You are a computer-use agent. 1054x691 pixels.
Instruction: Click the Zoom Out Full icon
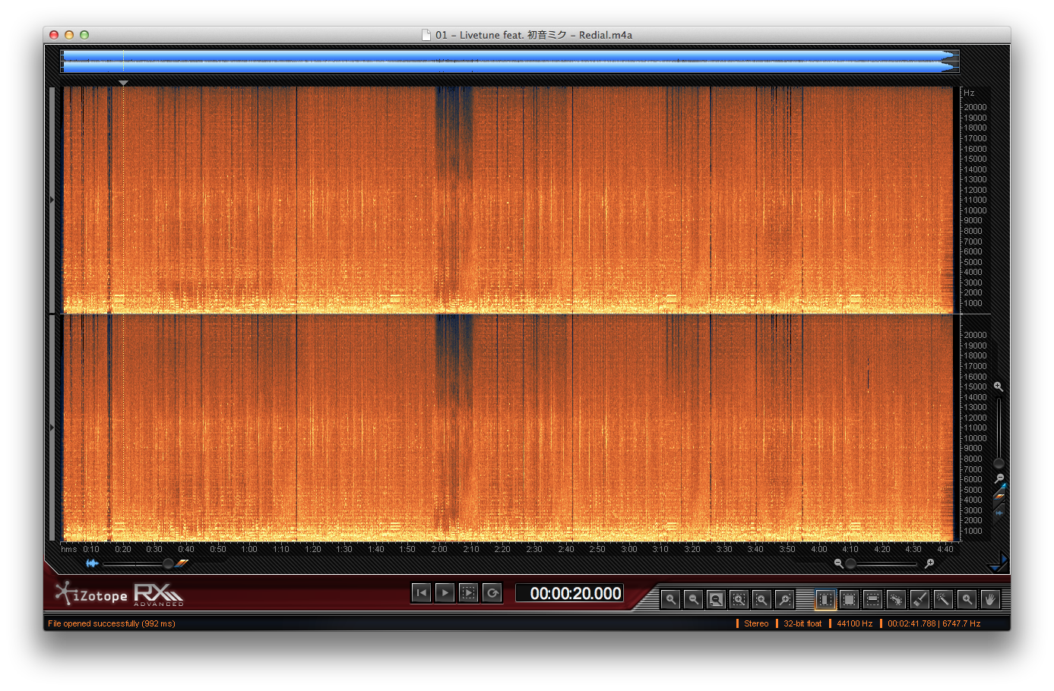pyautogui.click(x=716, y=599)
